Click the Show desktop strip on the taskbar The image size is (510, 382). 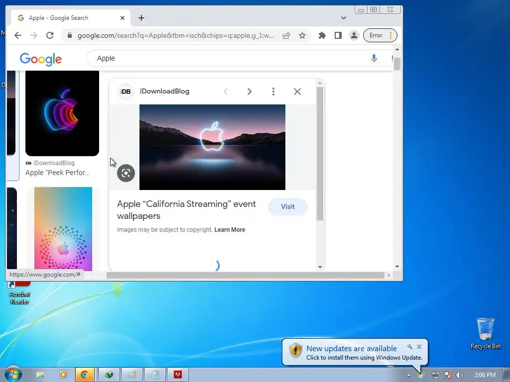(x=507, y=375)
